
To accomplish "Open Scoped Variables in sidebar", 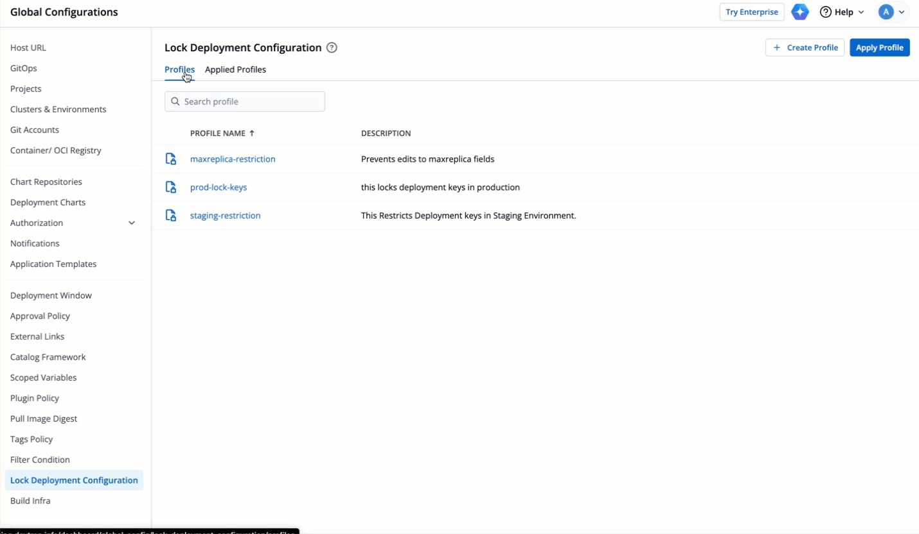I will coord(43,377).
